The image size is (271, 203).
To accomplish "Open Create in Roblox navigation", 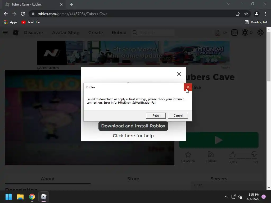I will [96, 33].
